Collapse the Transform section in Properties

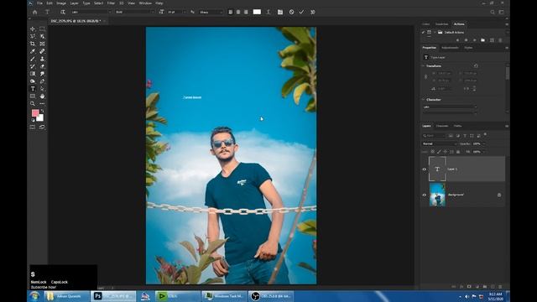(x=423, y=65)
